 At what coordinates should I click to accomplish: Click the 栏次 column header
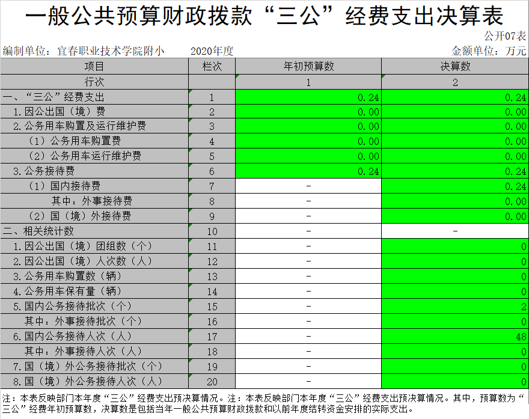click(x=212, y=67)
